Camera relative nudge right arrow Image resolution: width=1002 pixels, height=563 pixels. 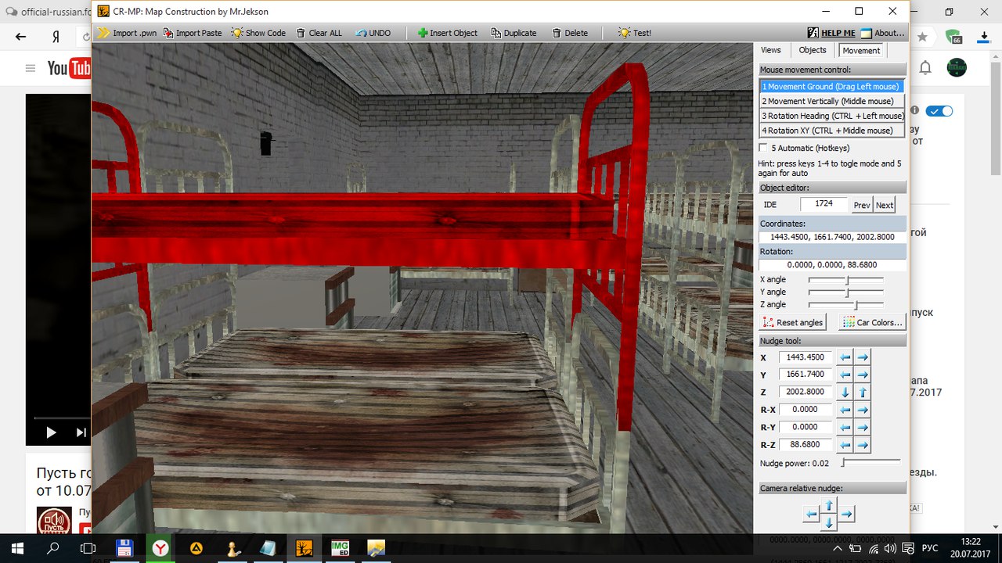846,515
